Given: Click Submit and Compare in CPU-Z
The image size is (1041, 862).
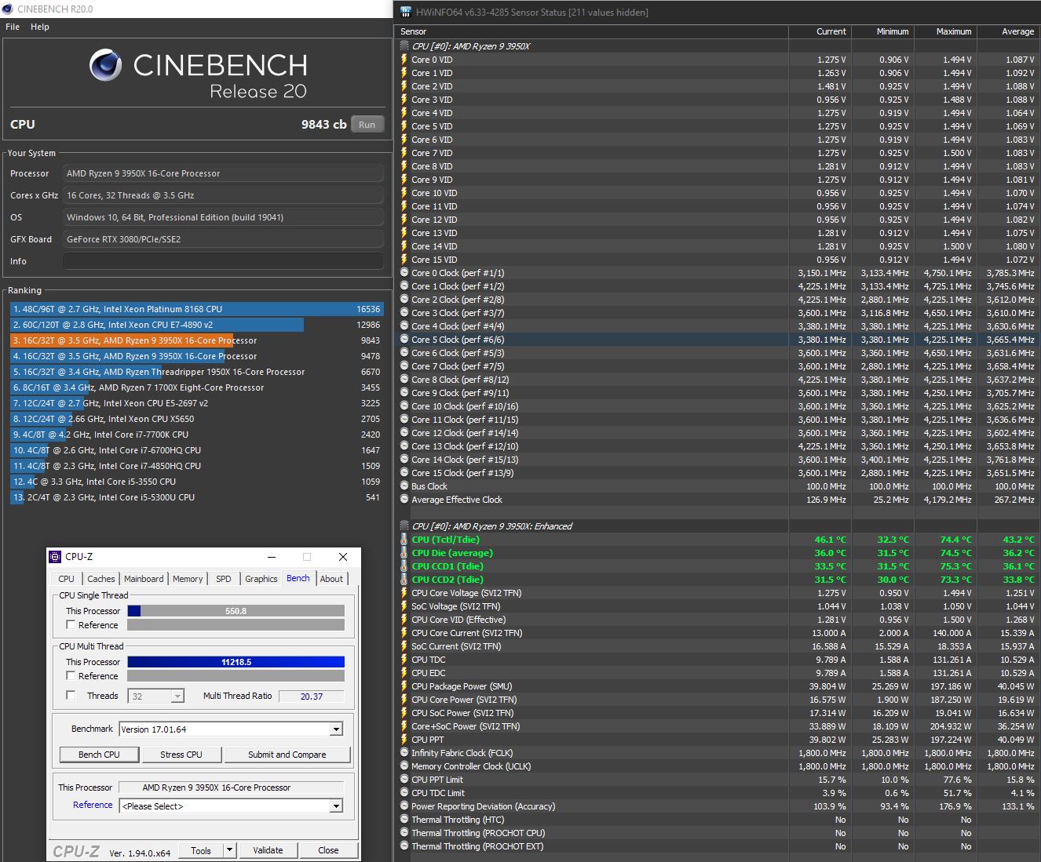Looking at the screenshot, I should 287,755.
